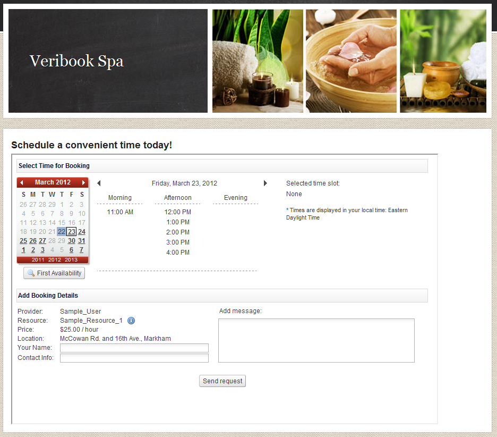The width and height of the screenshot is (497, 437).
Task: Click the hands in bowl banner photo
Action: pos(351,61)
